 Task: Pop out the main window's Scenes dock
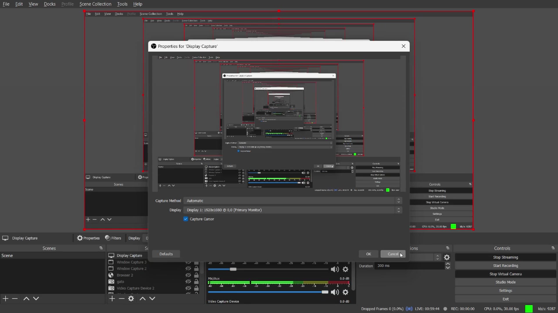pos(101,248)
